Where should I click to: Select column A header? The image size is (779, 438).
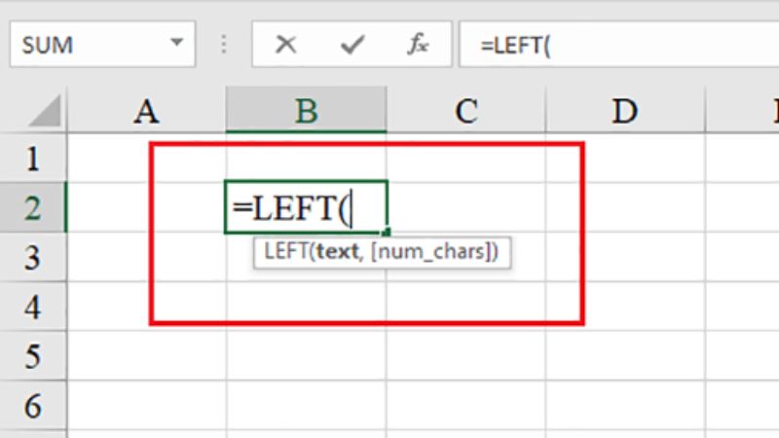click(x=146, y=112)
